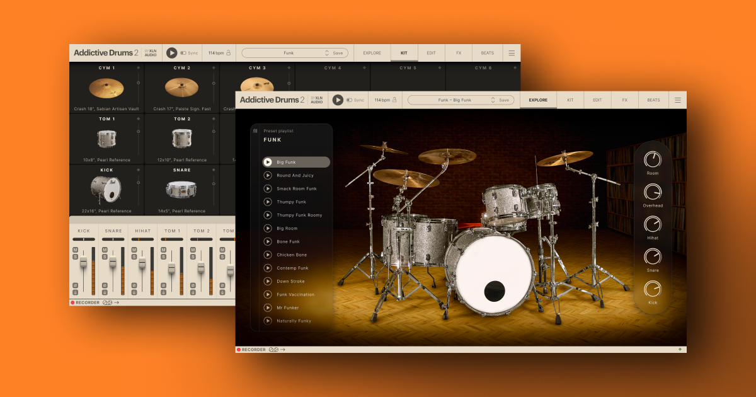Solo the TOM 1 mixer channel
The width and height of the screenshot is (756, 397).
(x=163, y=256)
